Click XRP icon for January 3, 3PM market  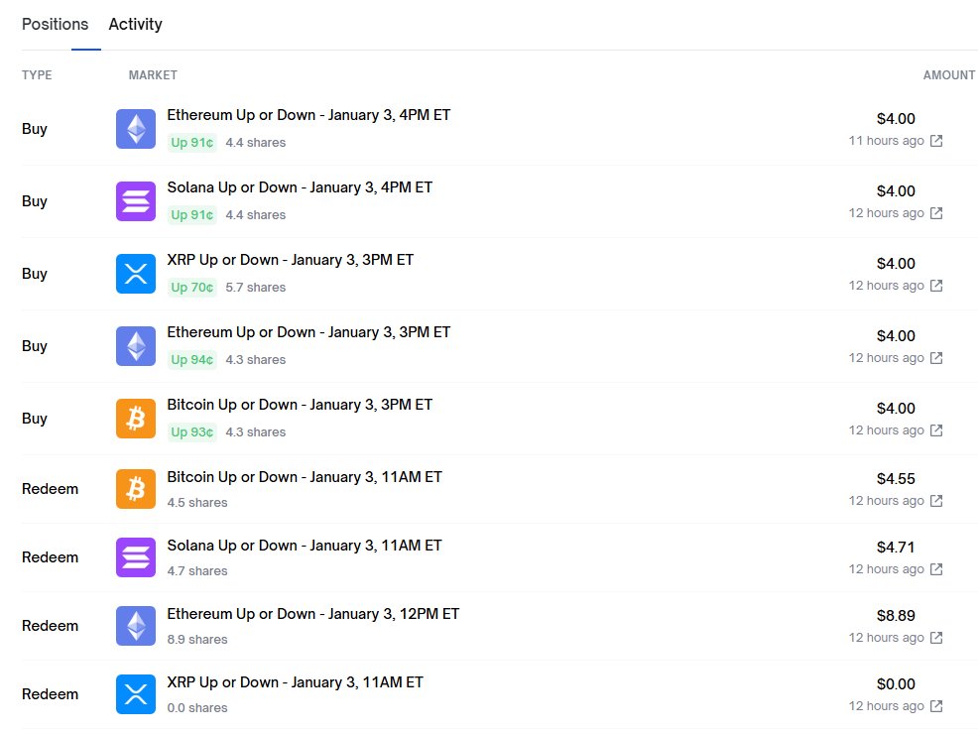pyautogui.click(x=136, y=274)
